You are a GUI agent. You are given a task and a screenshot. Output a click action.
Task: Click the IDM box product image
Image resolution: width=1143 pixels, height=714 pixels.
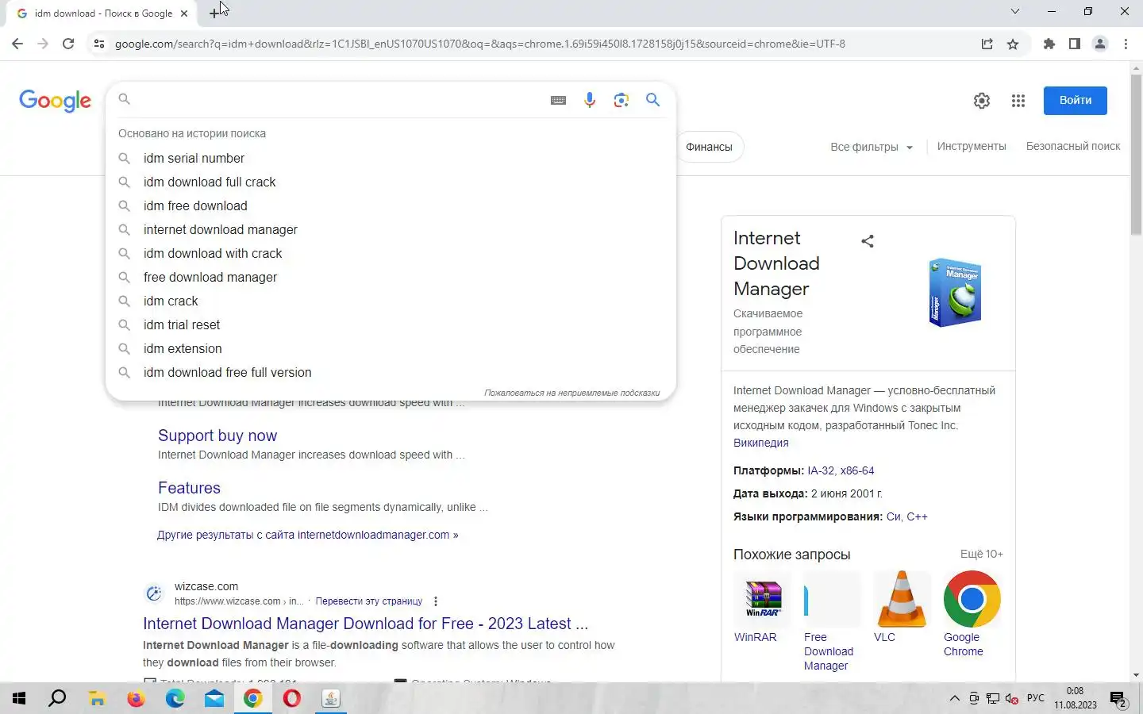(955, 292)
